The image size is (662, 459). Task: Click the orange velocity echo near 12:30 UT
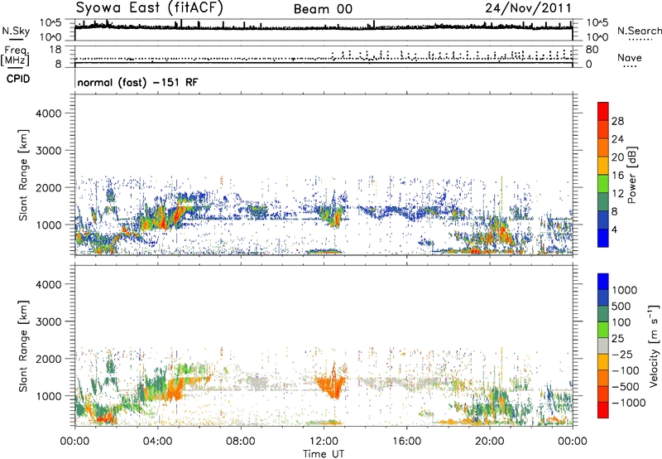point(332,385)
